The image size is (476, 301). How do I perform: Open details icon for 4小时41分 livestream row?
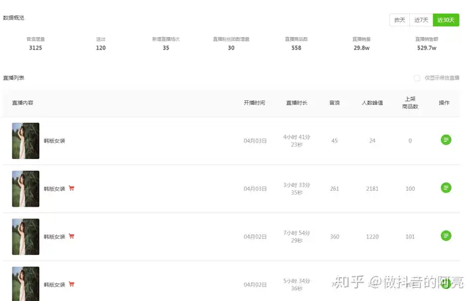446,140
